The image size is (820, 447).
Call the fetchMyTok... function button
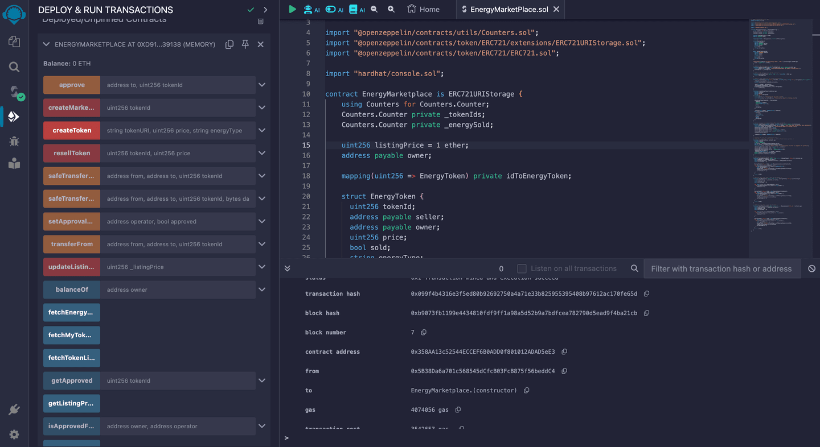click(72, 335)
